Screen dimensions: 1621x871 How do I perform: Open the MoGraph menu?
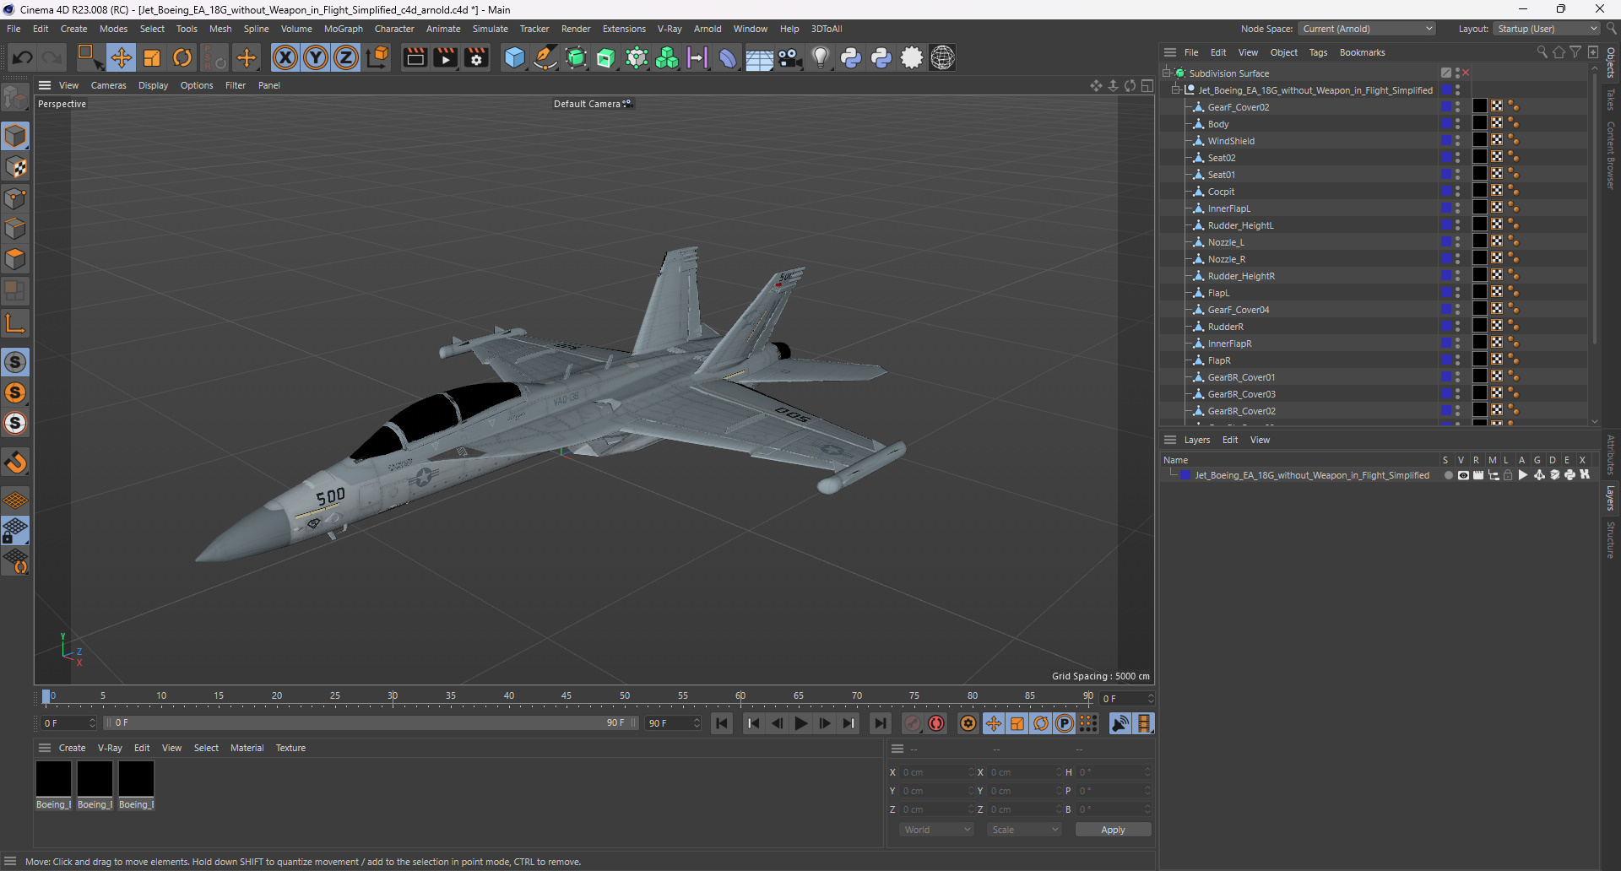pyautogui.click(x=344, y=29)
